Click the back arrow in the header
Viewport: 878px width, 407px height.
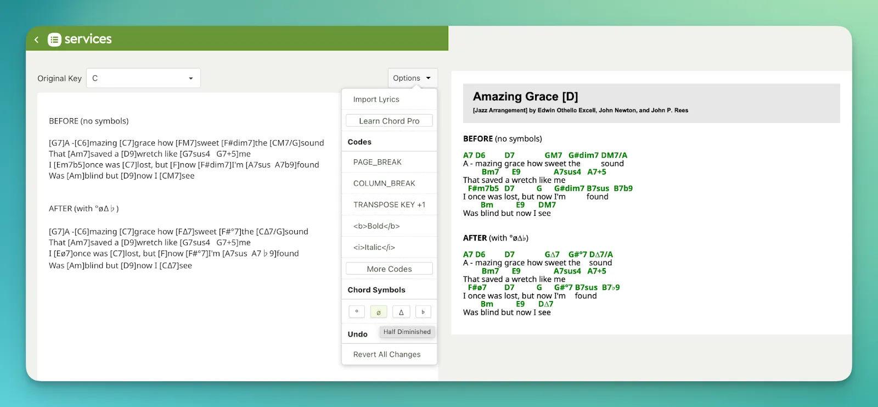point(36,40)
